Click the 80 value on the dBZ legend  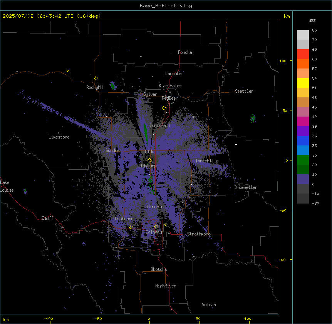[314, 30]
